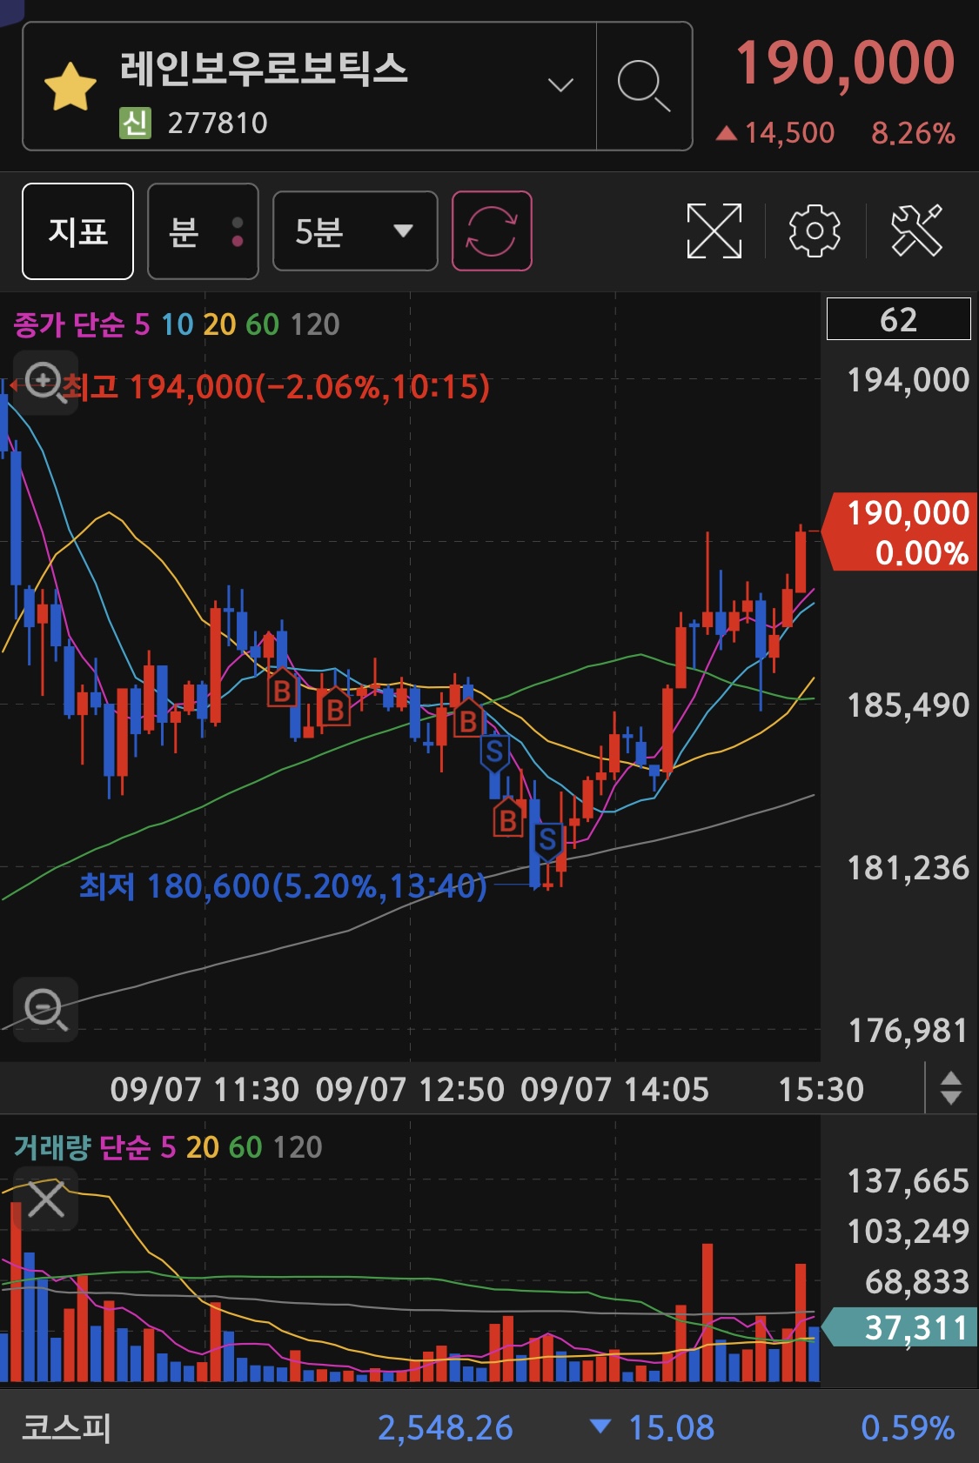Adjust the price axis height stepper arrows

[x=951, y=1088]
